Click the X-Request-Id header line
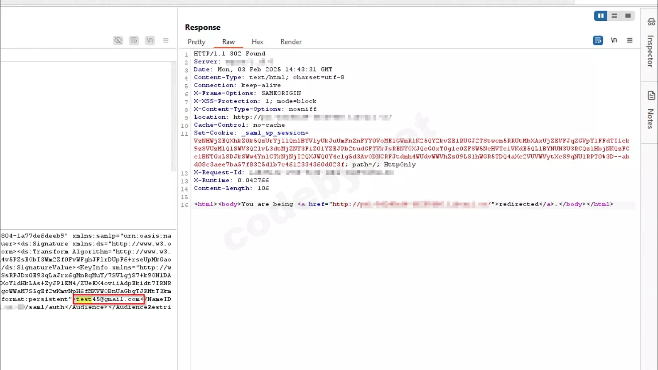The image size is (658, 370). click(293, 173)
